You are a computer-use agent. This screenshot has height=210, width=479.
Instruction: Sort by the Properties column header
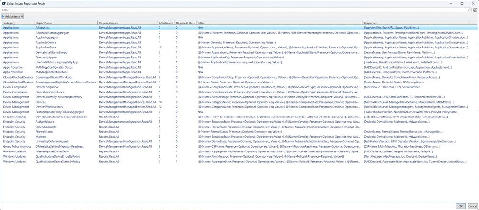(416, 23)
